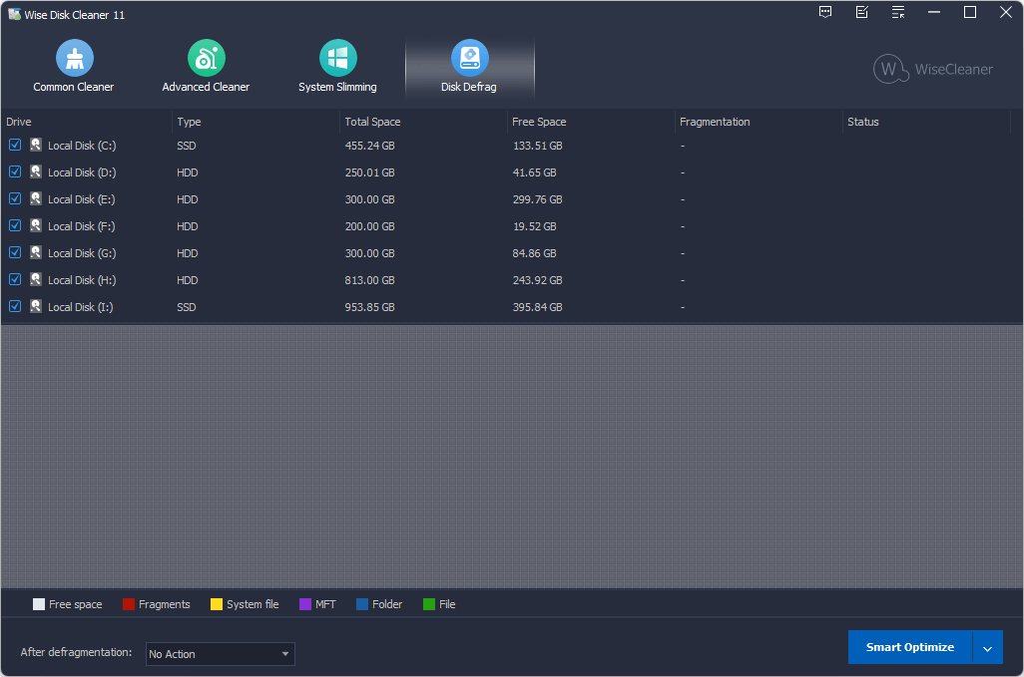Click the gray disk cluster map area
Image resolution: width=1024 pixels, height=677 pixels.
[512, 457]
